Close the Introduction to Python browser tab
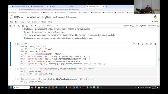The height and width of the screenshot is (94, 168). pos(103,6)
